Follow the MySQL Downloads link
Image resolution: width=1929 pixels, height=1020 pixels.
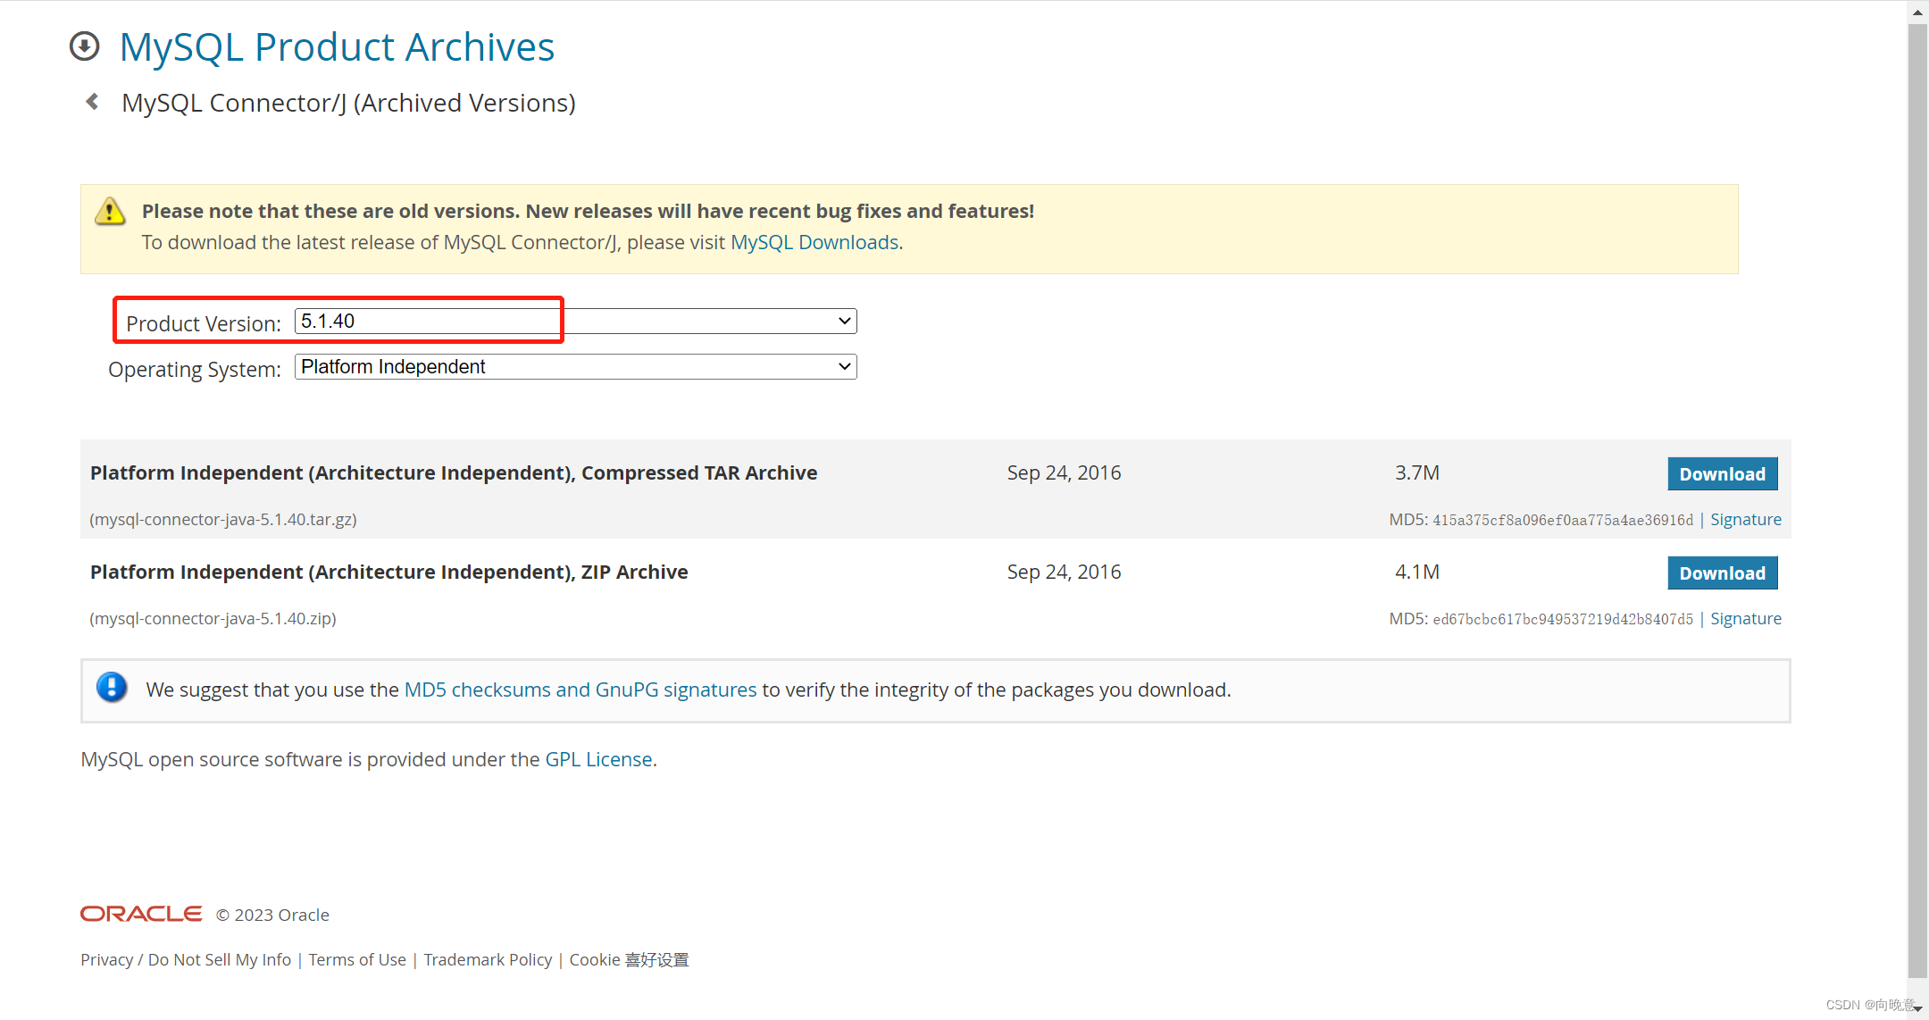[x=814, y=243]
